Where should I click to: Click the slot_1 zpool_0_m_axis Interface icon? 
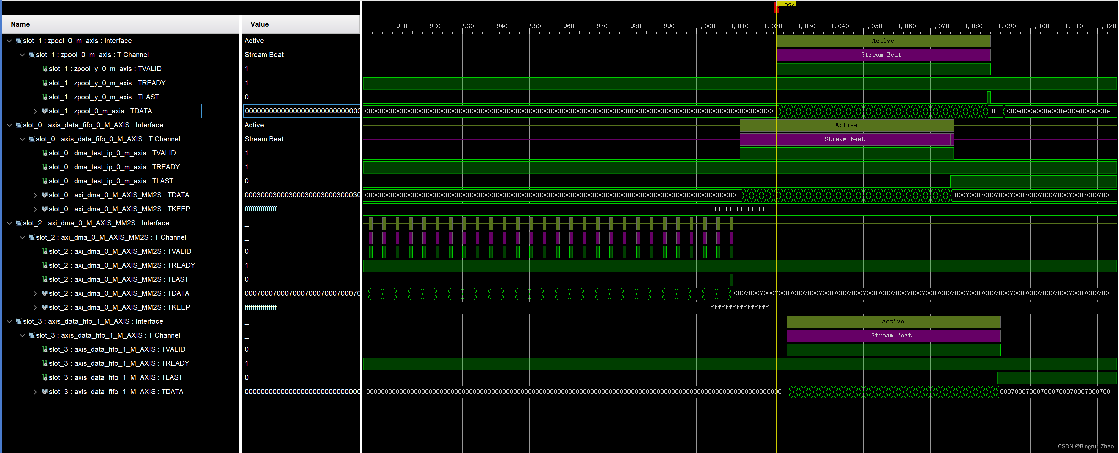coord(19,41)
